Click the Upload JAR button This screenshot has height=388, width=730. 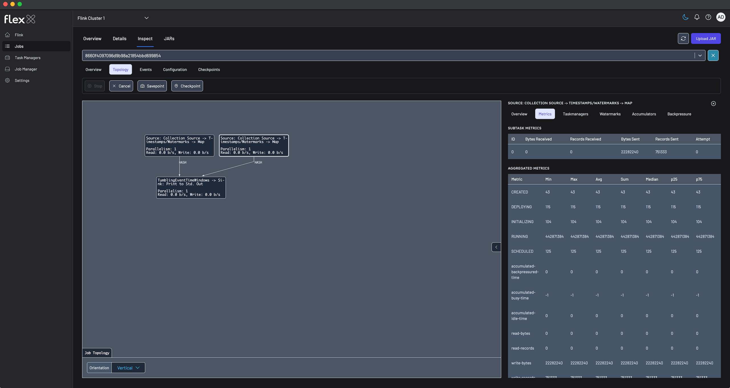click(705, 38)
